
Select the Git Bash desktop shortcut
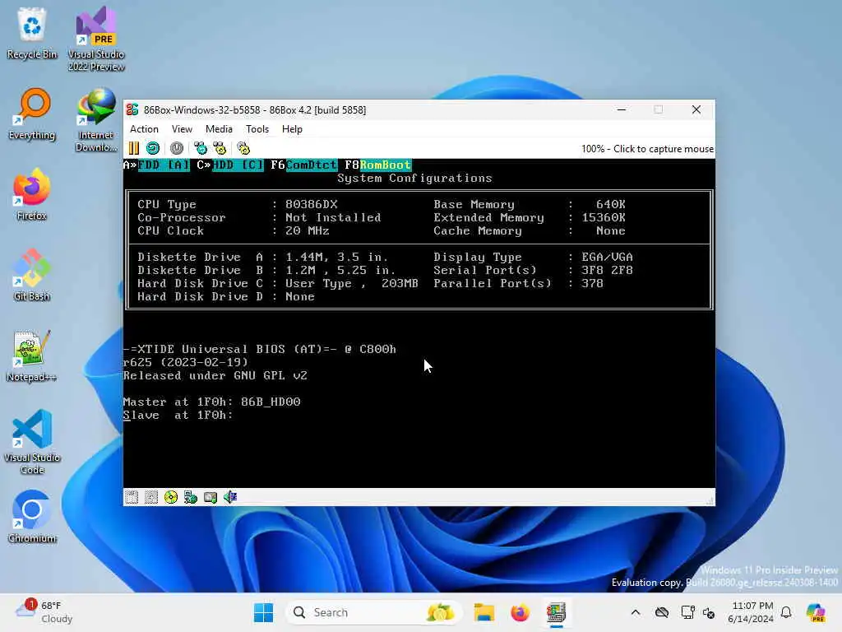pyautogui.click(x=32, y=275)
